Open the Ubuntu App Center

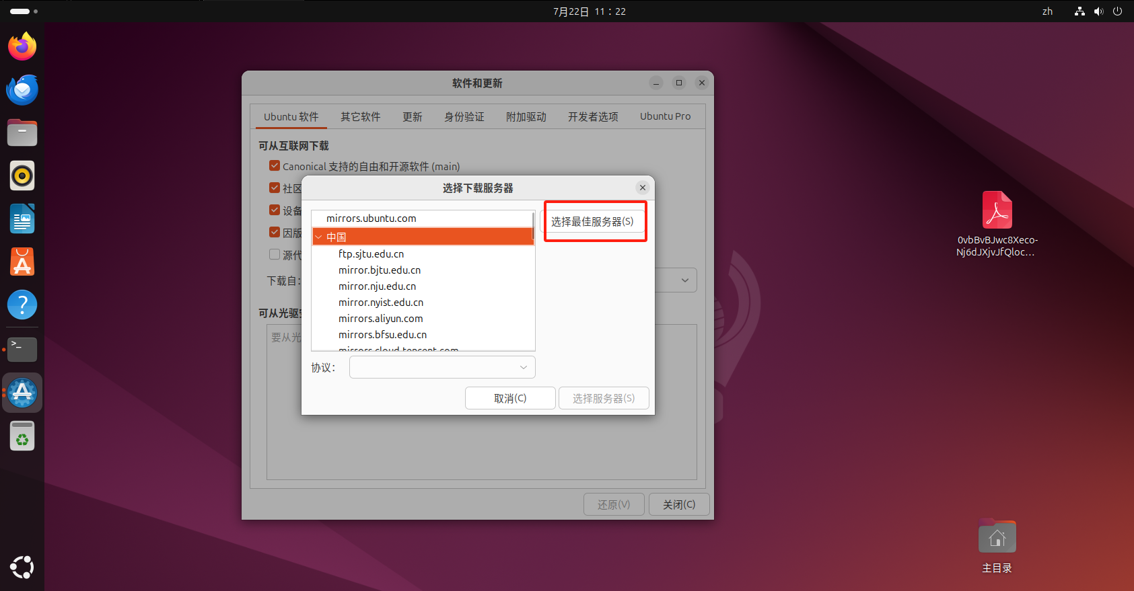coord(22,262)
